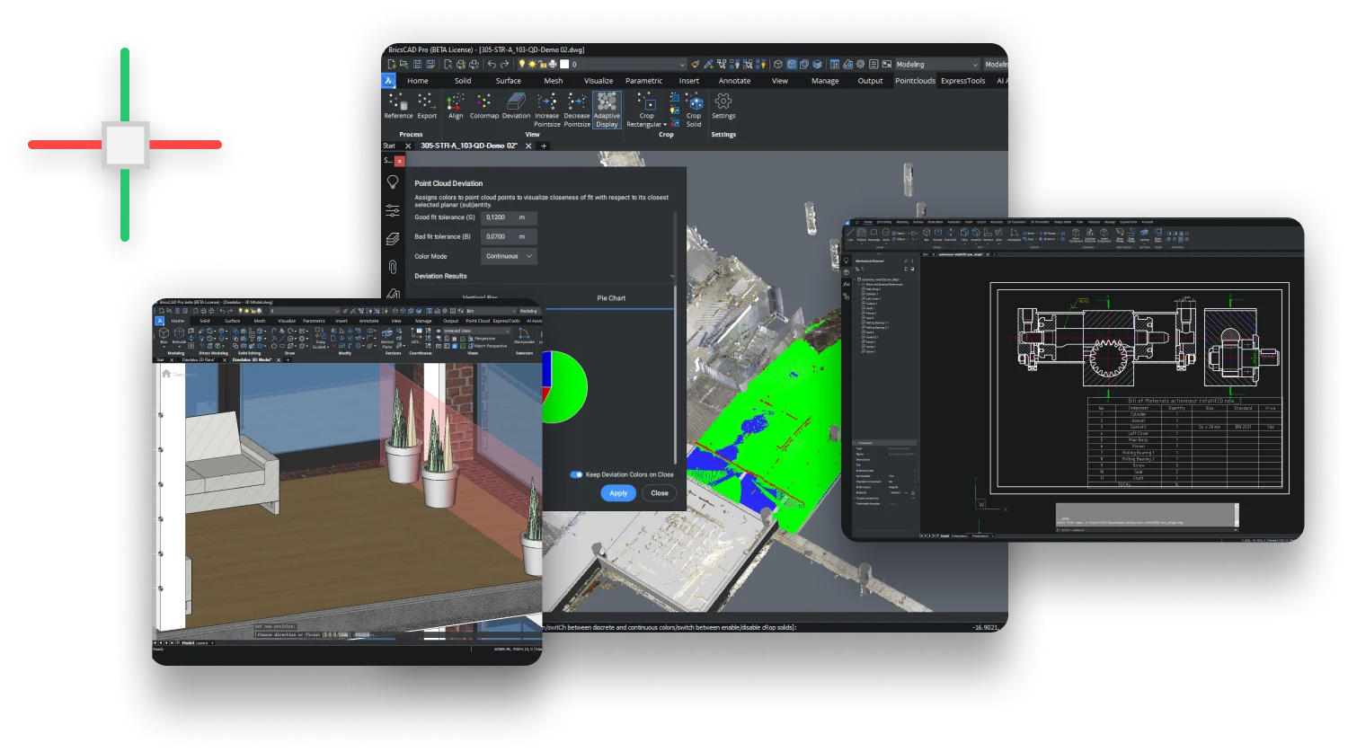Close side panel with the red X
1348x752 pixels.
(400, 161)
